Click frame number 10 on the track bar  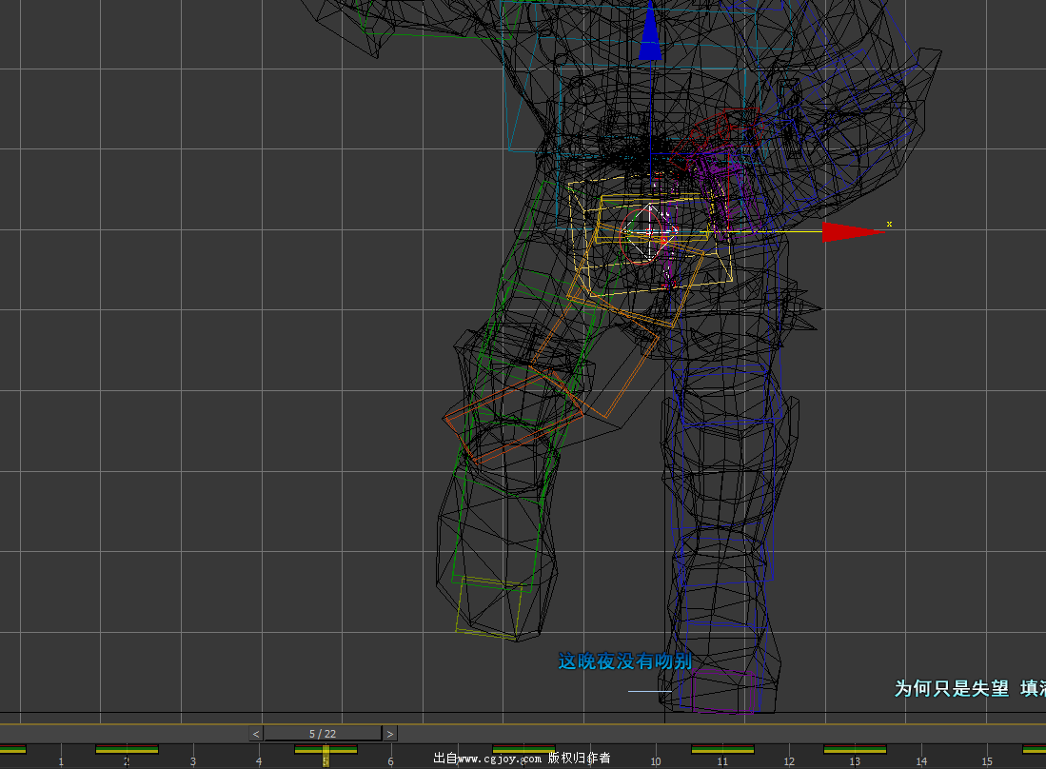coord(656,761)
